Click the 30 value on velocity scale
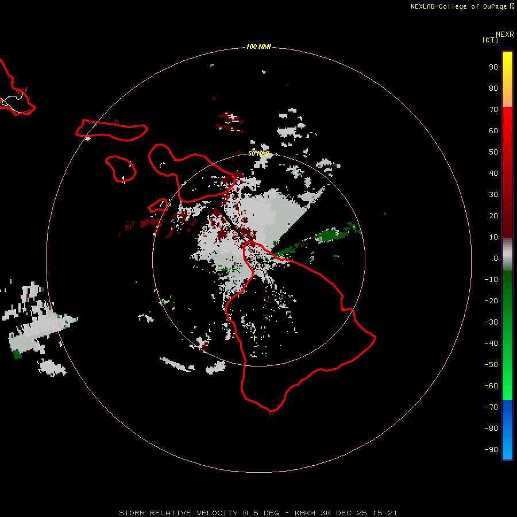This screenshot has width=517, height=517. tap(493, 195)
